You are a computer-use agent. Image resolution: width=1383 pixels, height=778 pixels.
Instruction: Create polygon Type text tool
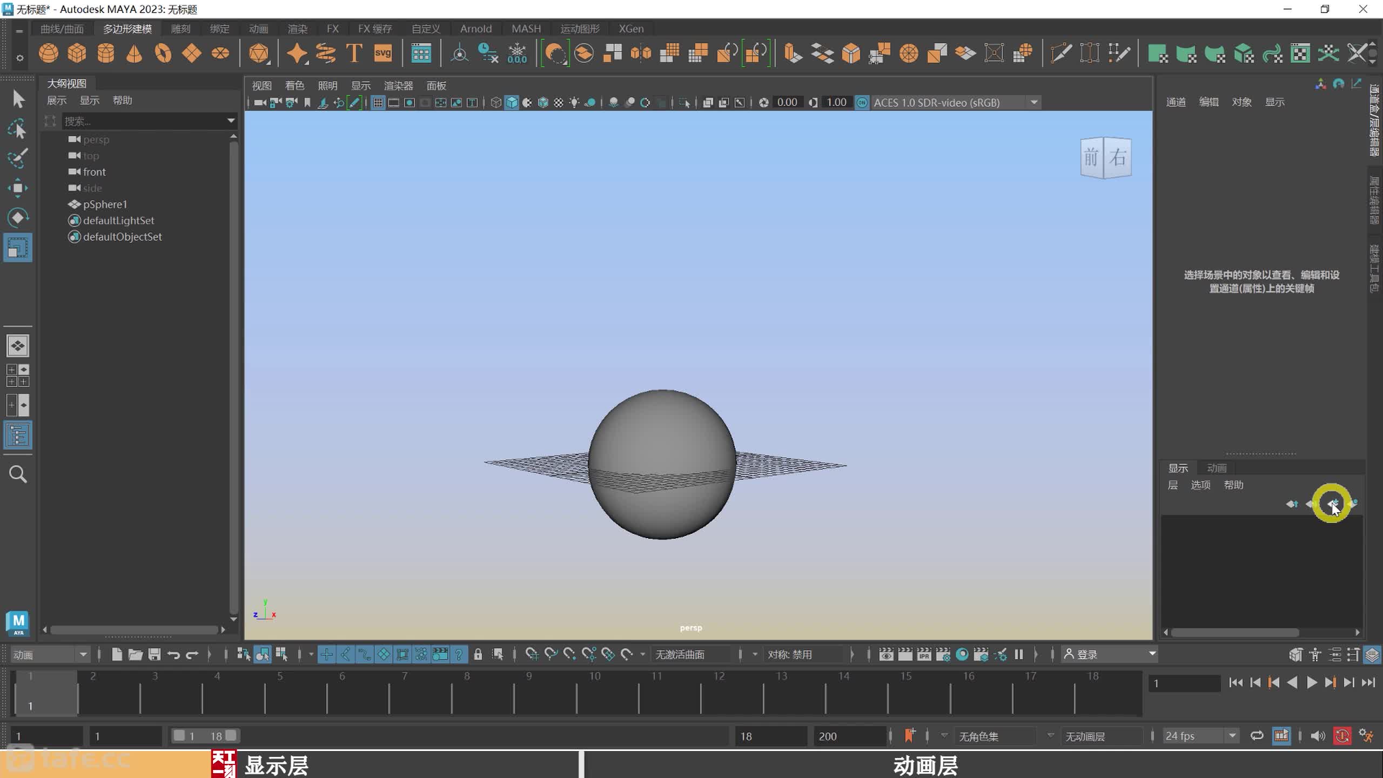(354, 53)
